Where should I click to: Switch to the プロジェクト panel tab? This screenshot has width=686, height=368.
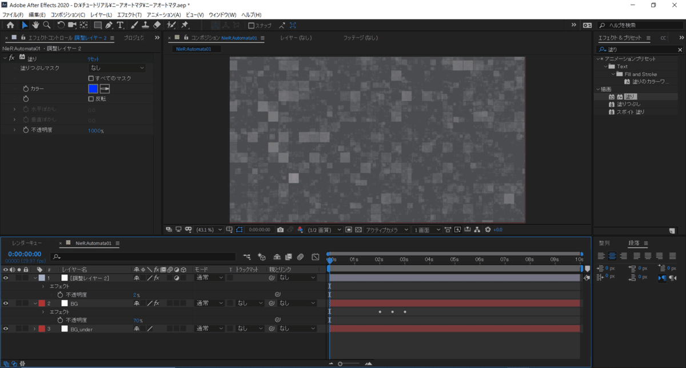(134, 38)
